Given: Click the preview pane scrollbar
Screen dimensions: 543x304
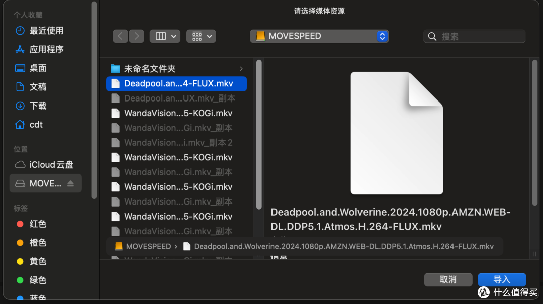Looking at the screenshot, I should [x=534, y=132].
